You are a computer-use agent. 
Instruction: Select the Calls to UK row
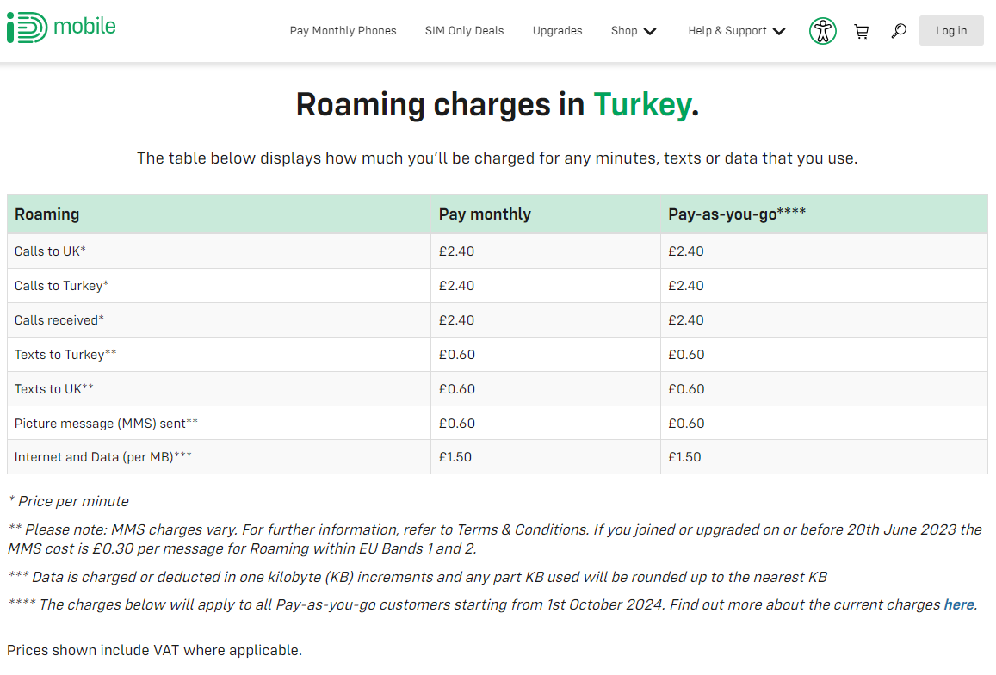[498, 251]
